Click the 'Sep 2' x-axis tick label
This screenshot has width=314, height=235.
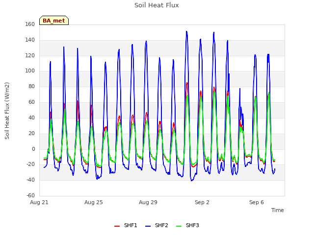coord(202,202)
